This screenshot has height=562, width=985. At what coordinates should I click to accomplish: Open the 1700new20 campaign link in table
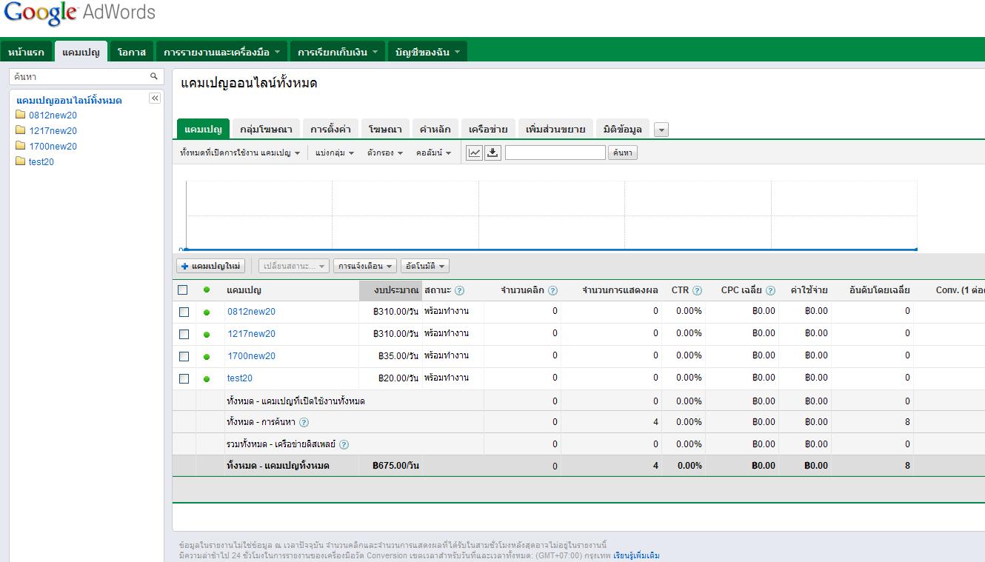[251, 356]
